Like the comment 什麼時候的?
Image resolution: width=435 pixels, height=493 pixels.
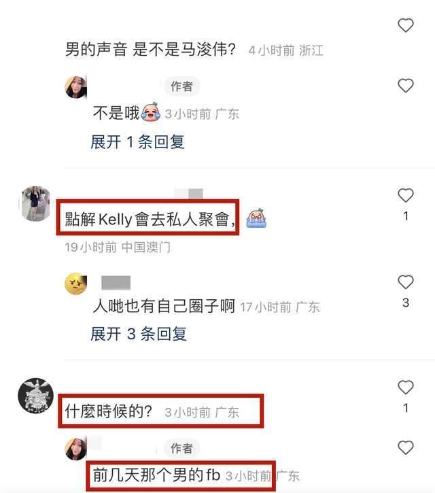pos(406,388)
